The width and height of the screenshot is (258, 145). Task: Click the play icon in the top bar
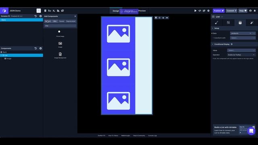195,11
